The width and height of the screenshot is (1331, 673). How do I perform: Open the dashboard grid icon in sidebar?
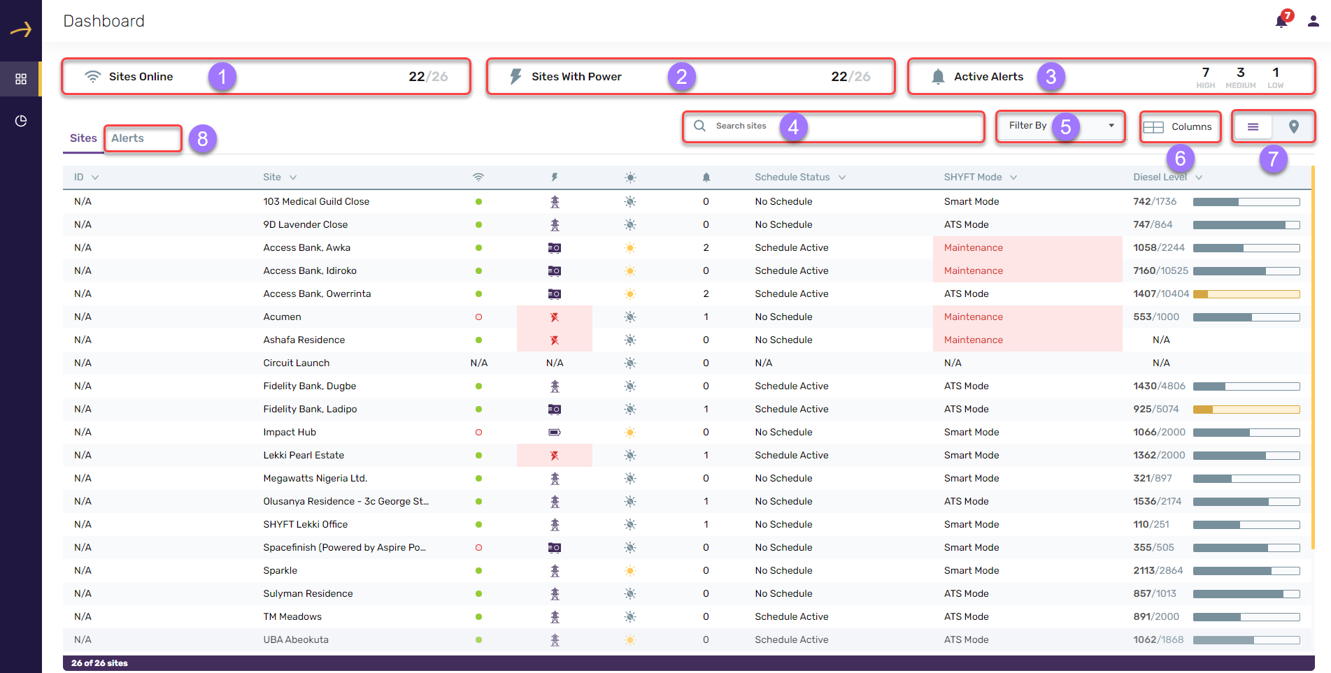point(21,79)
